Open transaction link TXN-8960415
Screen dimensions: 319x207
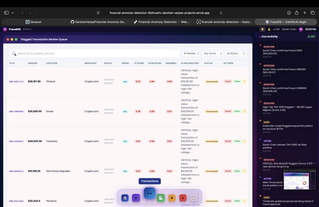[x=16, y=171]
